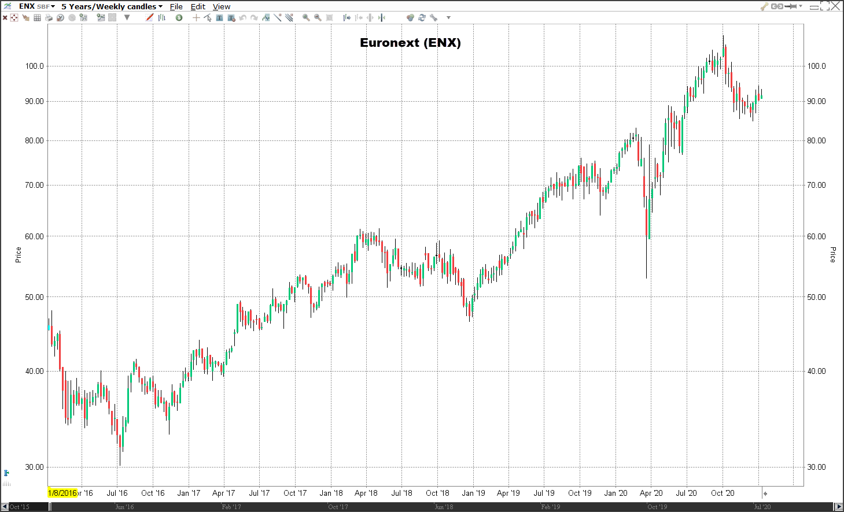Viewport: 844px width, 512px height.
Task: Open settings with toolbar wrench icon
Action: tap(433, 18)
